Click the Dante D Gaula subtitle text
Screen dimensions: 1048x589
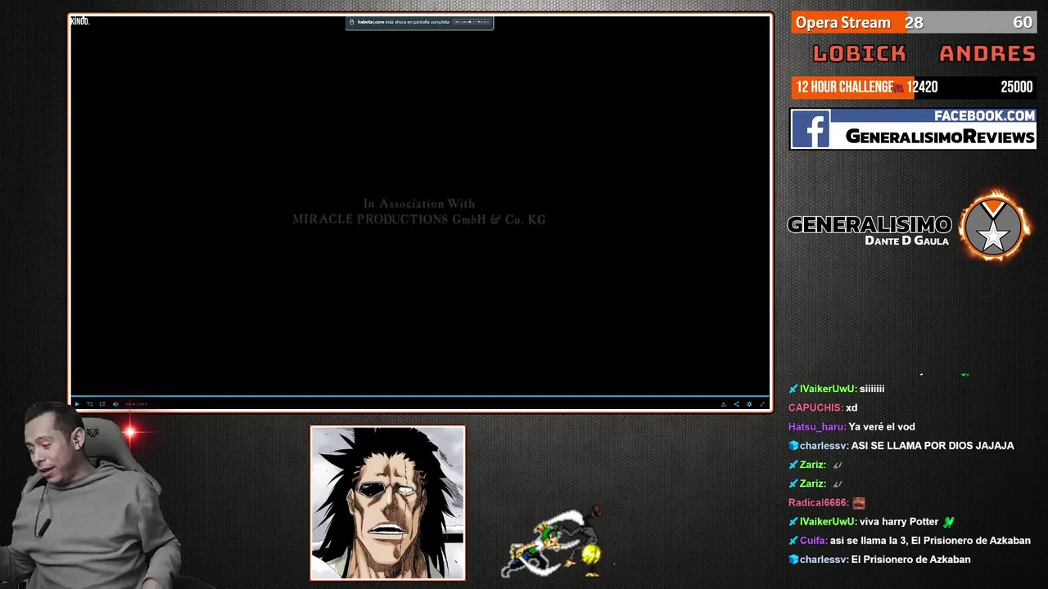tap(906, 241)
